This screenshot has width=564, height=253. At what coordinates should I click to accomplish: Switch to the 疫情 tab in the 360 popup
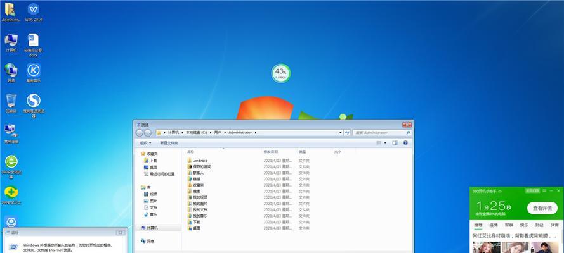coord(494,225)
